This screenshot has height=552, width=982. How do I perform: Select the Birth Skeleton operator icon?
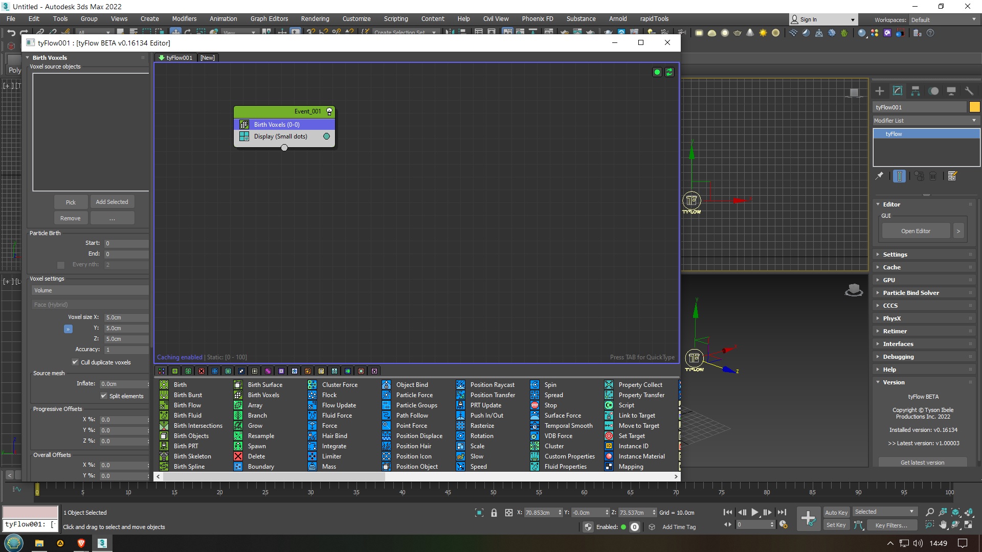[x=164, y=456]
